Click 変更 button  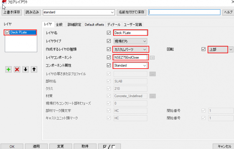click(x=61, y=146)
